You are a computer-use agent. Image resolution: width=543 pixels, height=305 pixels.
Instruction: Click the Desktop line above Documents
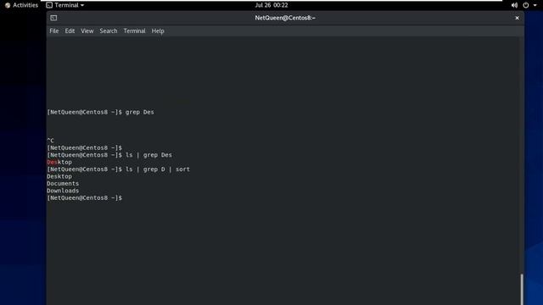coord(59,176)
